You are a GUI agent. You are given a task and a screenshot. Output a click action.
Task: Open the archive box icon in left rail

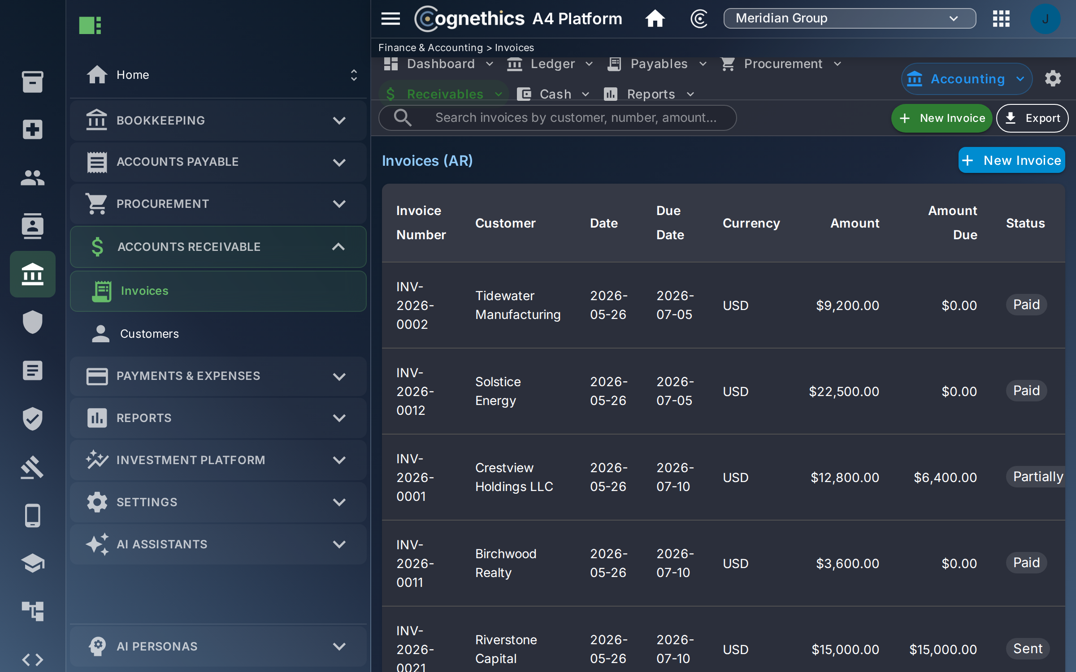pos(32,82)
